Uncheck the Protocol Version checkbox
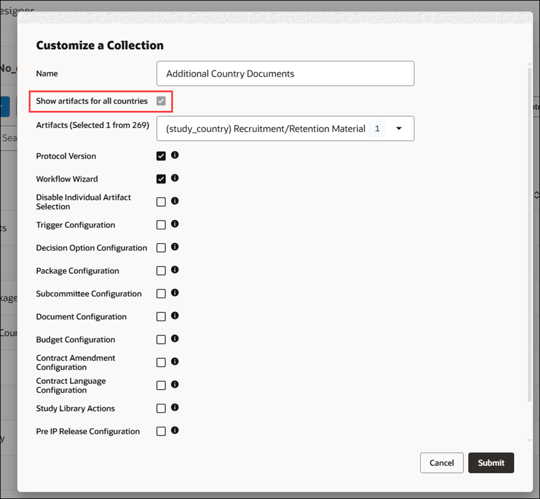Viewport: 540px width, 499px height. pos(160,156)
